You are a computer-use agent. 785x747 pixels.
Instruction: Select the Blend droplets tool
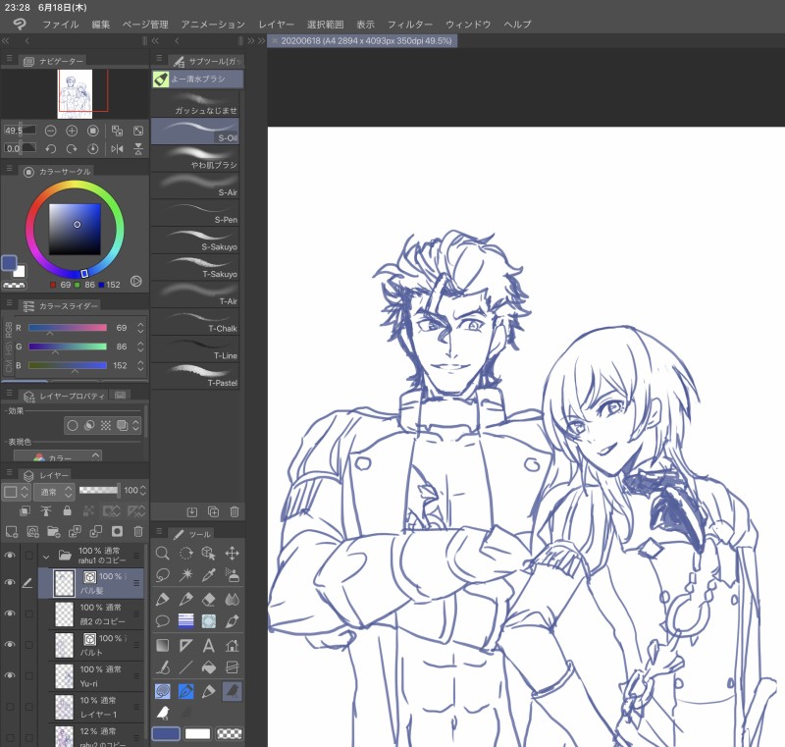pos(232,599)
